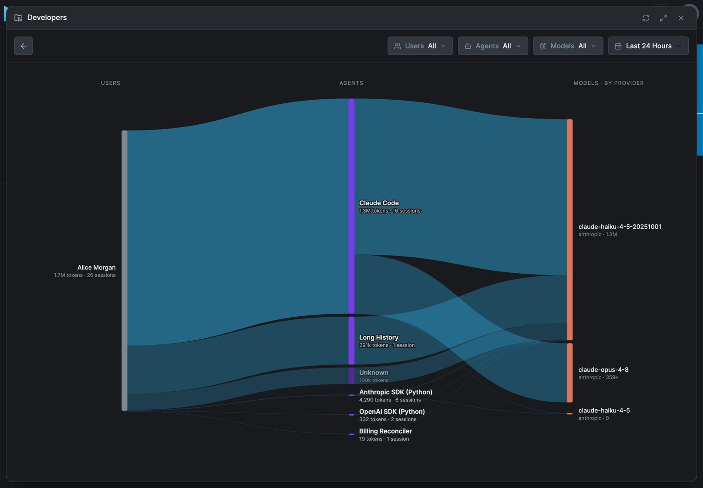Click the '19 tokens · 1 session' text
703x488 pixels.
pos(384,439)
